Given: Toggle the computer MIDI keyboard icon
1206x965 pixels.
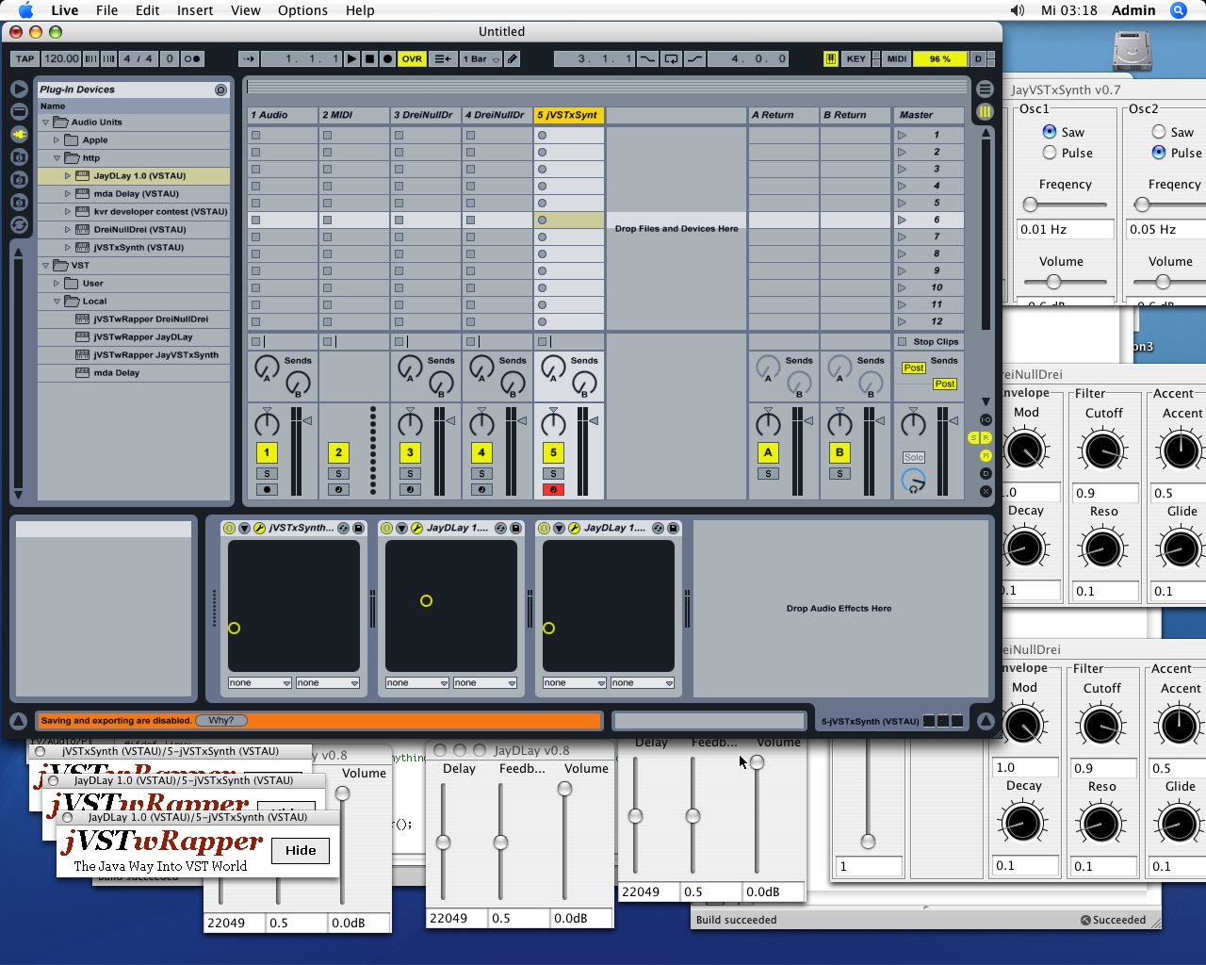Looking at the screenshot, I should [x=830, y=58].
